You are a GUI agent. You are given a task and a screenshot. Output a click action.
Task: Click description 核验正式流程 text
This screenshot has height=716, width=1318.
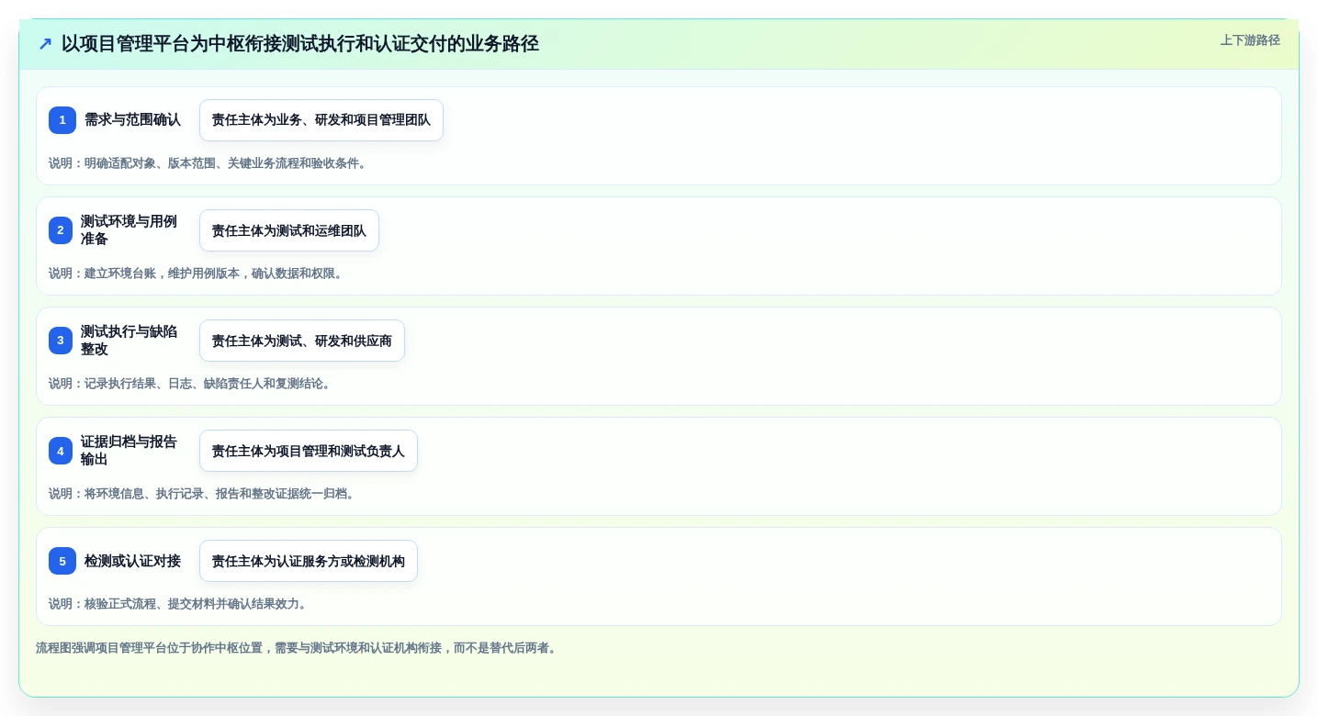[179, 604]
